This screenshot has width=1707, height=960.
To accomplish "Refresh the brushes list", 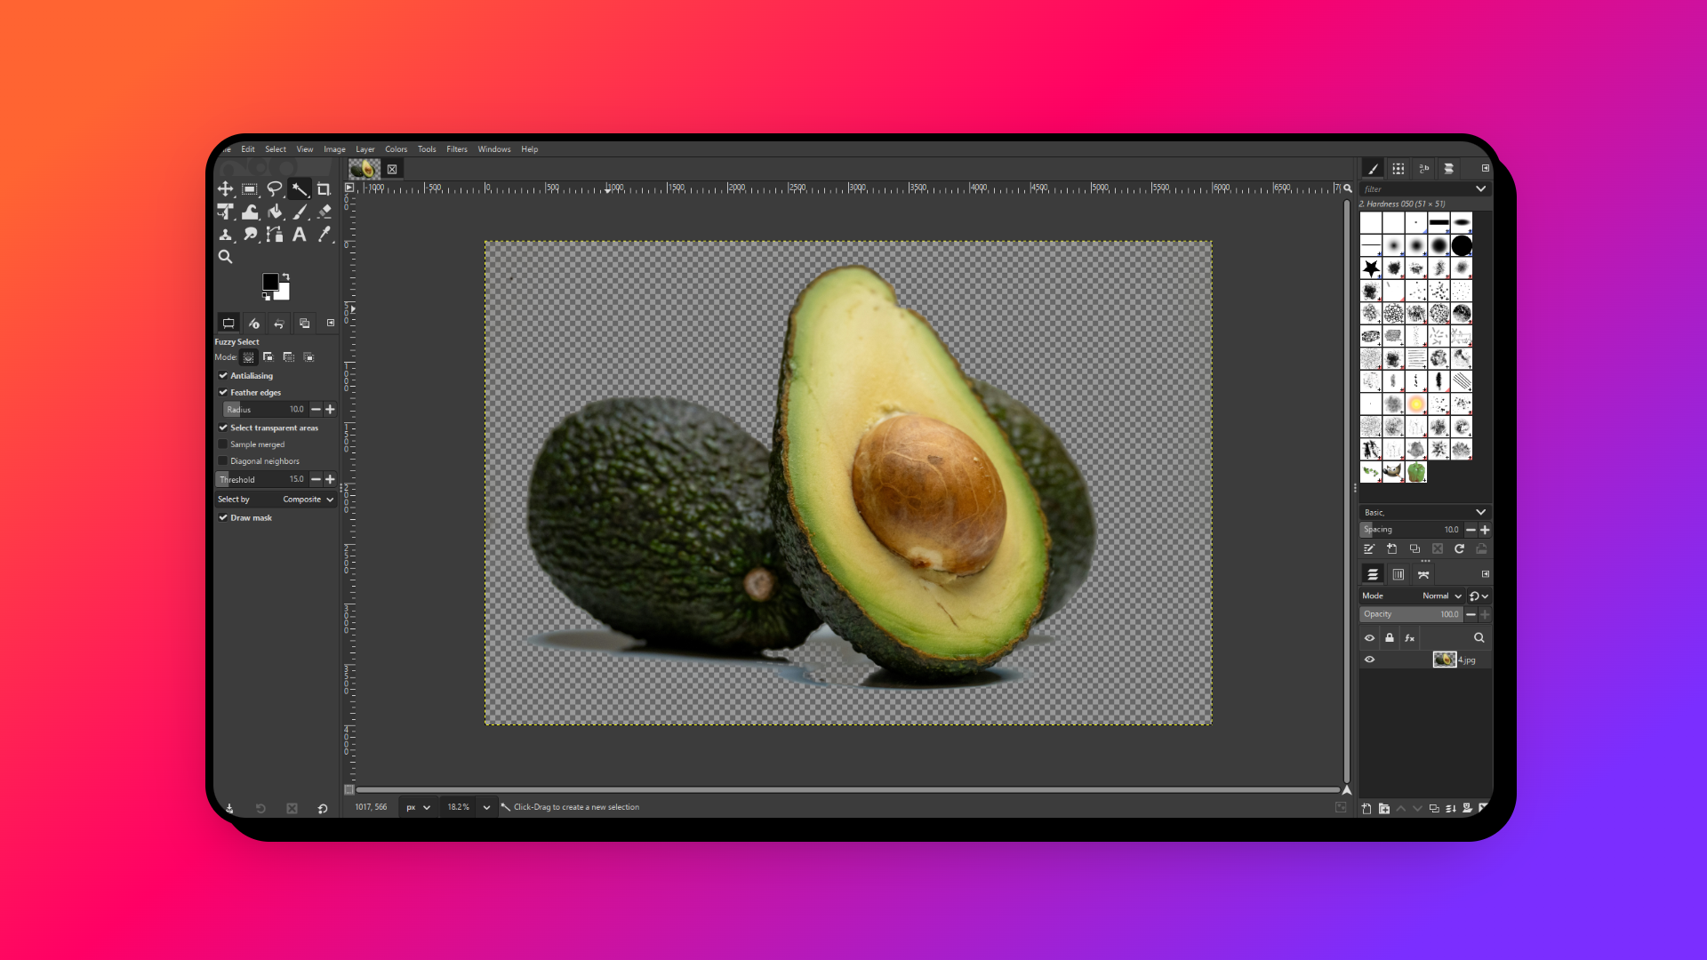I will [1459, 549].
